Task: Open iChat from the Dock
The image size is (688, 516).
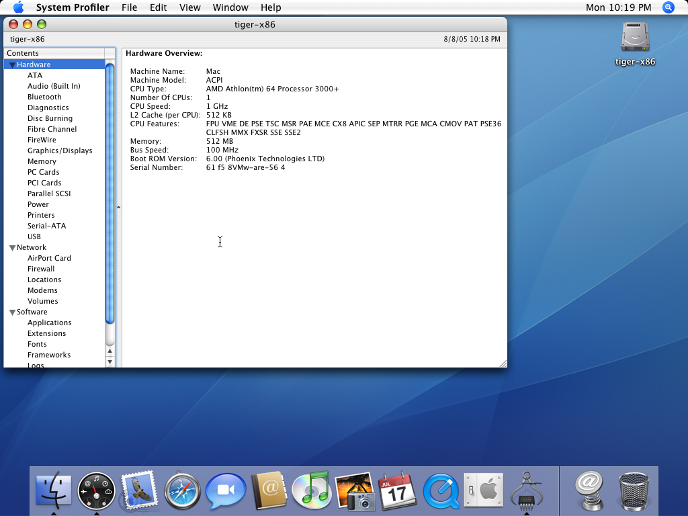Action: click(226, 490)
